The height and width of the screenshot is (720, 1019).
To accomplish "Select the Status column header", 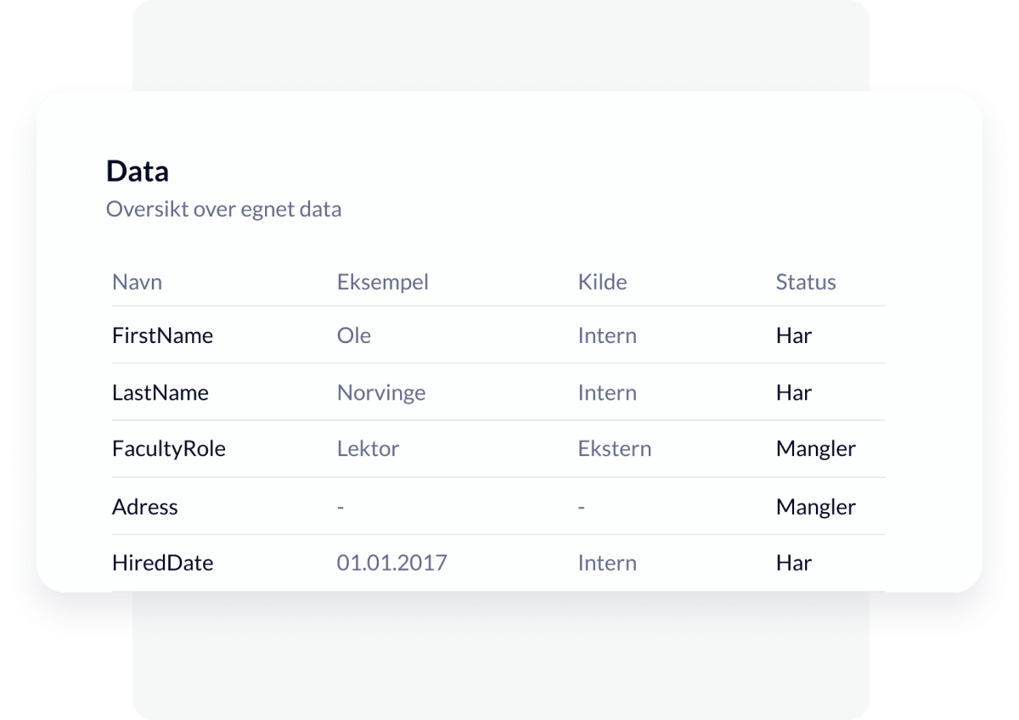I will (805, 282).
